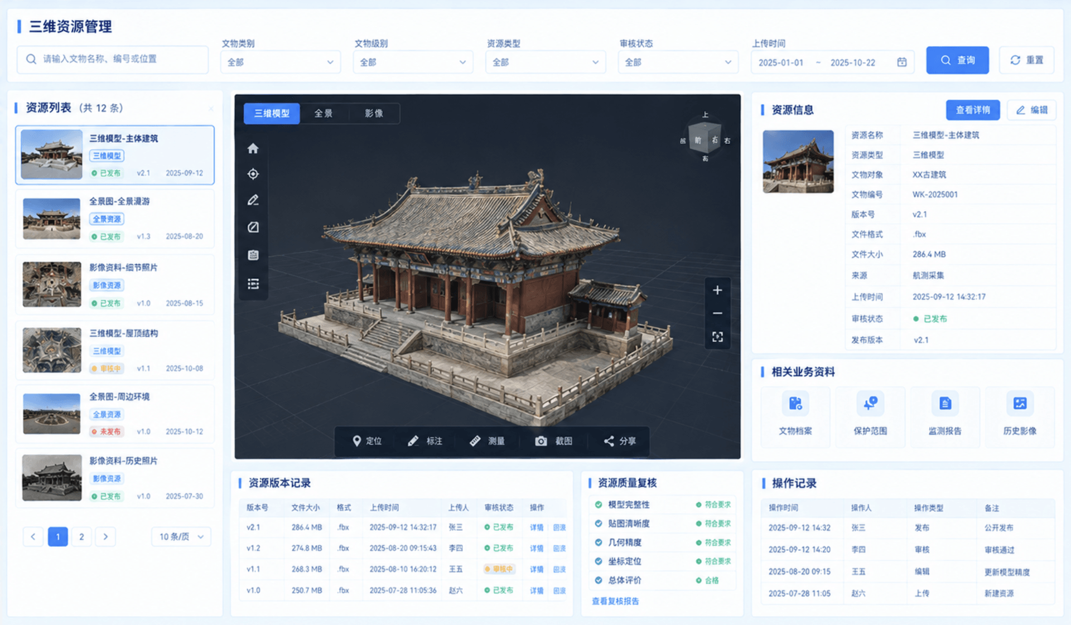The image size is (1071, 625).
Task: Take a screenshot with 截图
Action: 554,441
